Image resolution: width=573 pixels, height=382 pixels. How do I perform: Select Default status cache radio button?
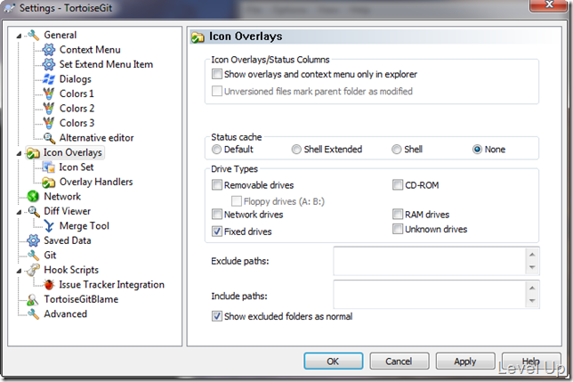point(217,150)
